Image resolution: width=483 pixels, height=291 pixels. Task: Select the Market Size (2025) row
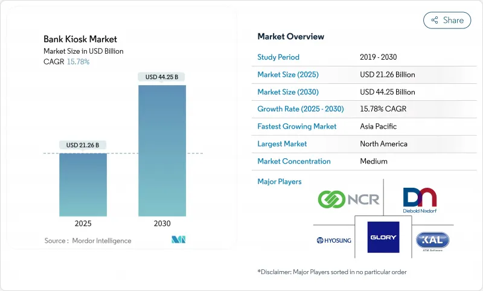coord(355,75)
